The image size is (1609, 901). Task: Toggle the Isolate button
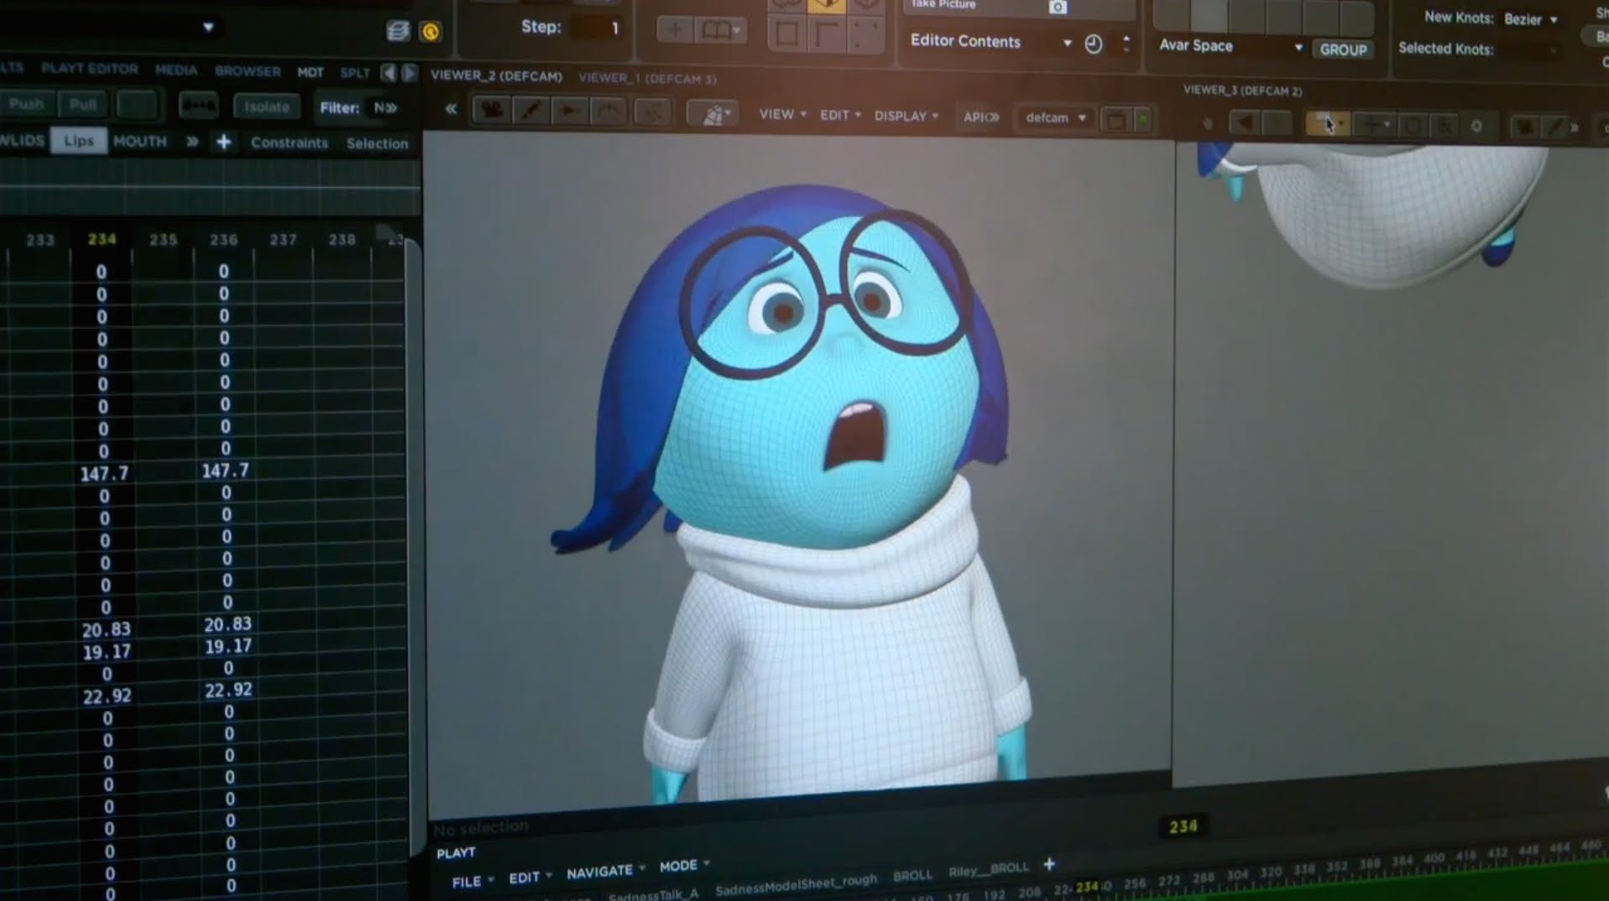click(267, 106)
